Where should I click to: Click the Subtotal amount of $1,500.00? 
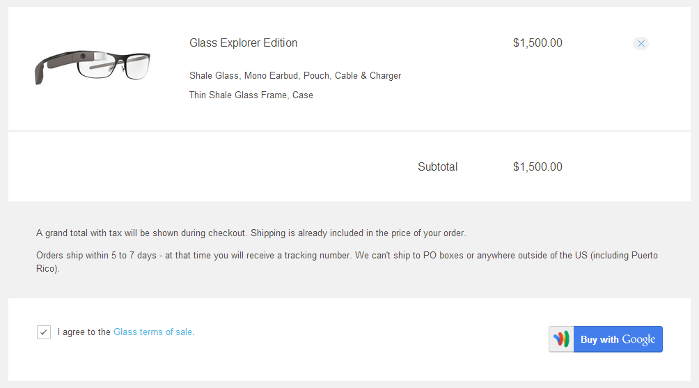pyautogui.click(x=537, y=166)
